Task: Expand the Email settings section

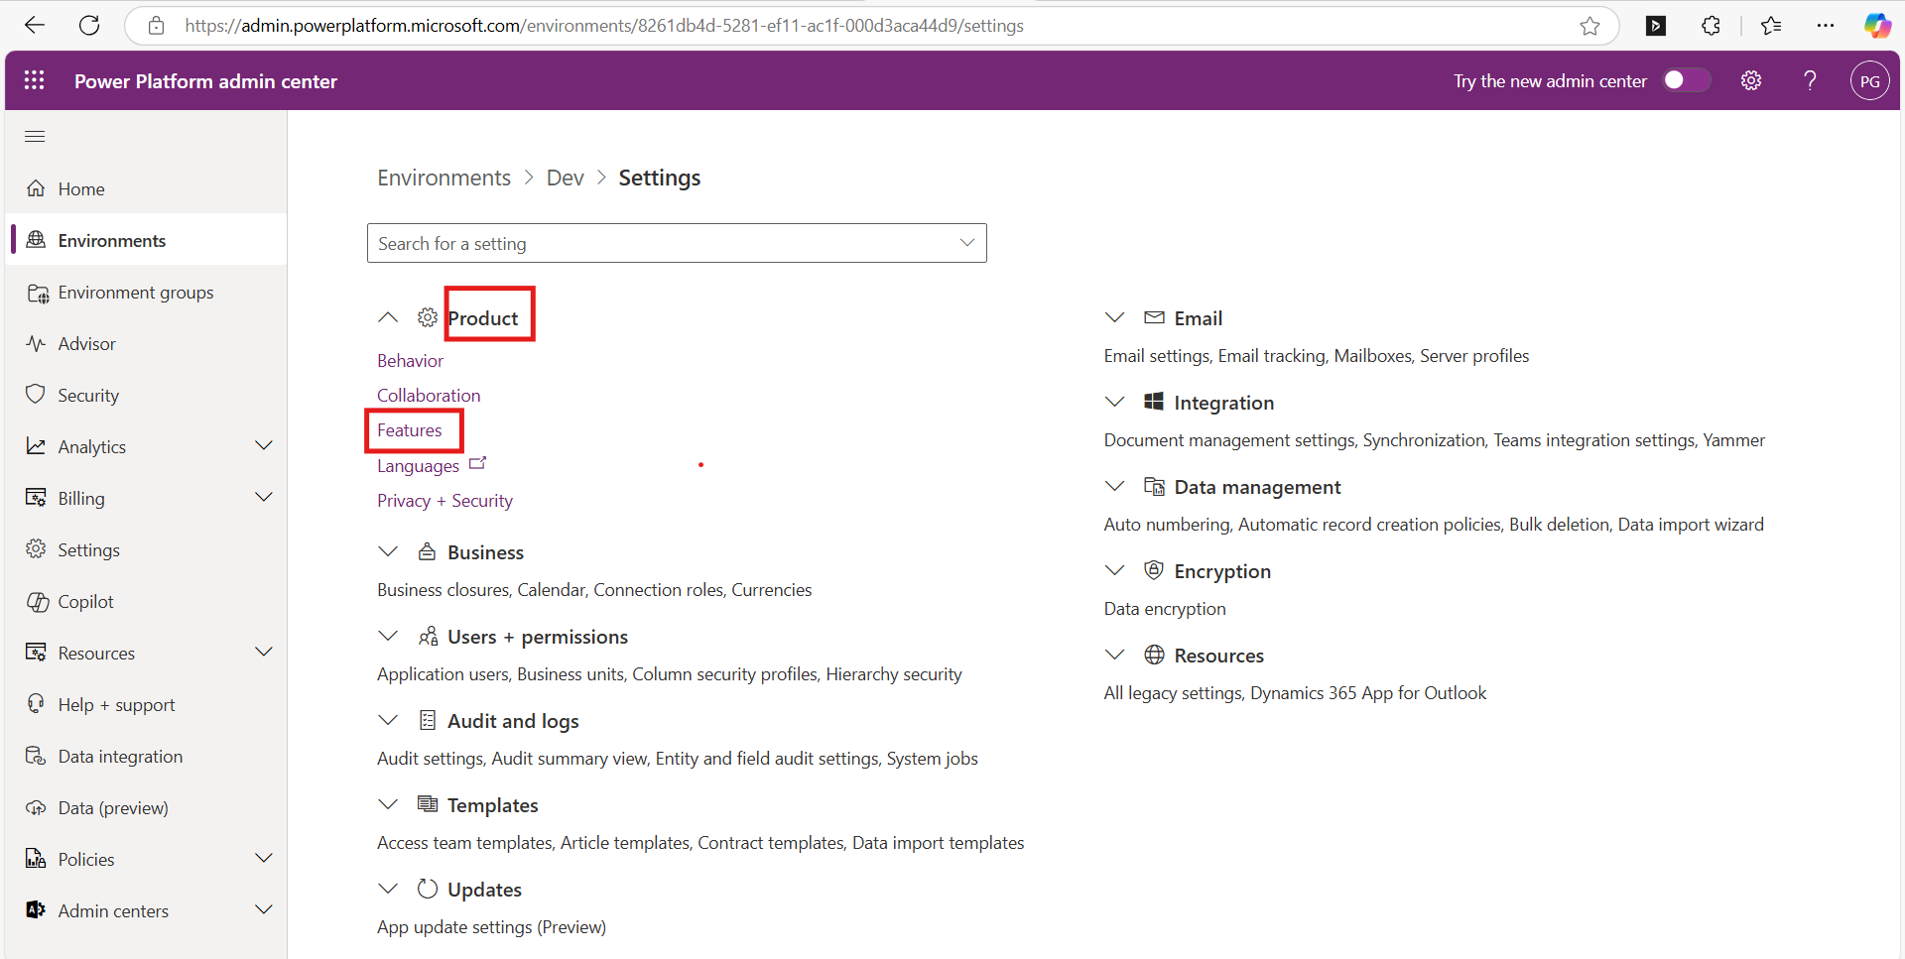Action: pos(1115,317)
